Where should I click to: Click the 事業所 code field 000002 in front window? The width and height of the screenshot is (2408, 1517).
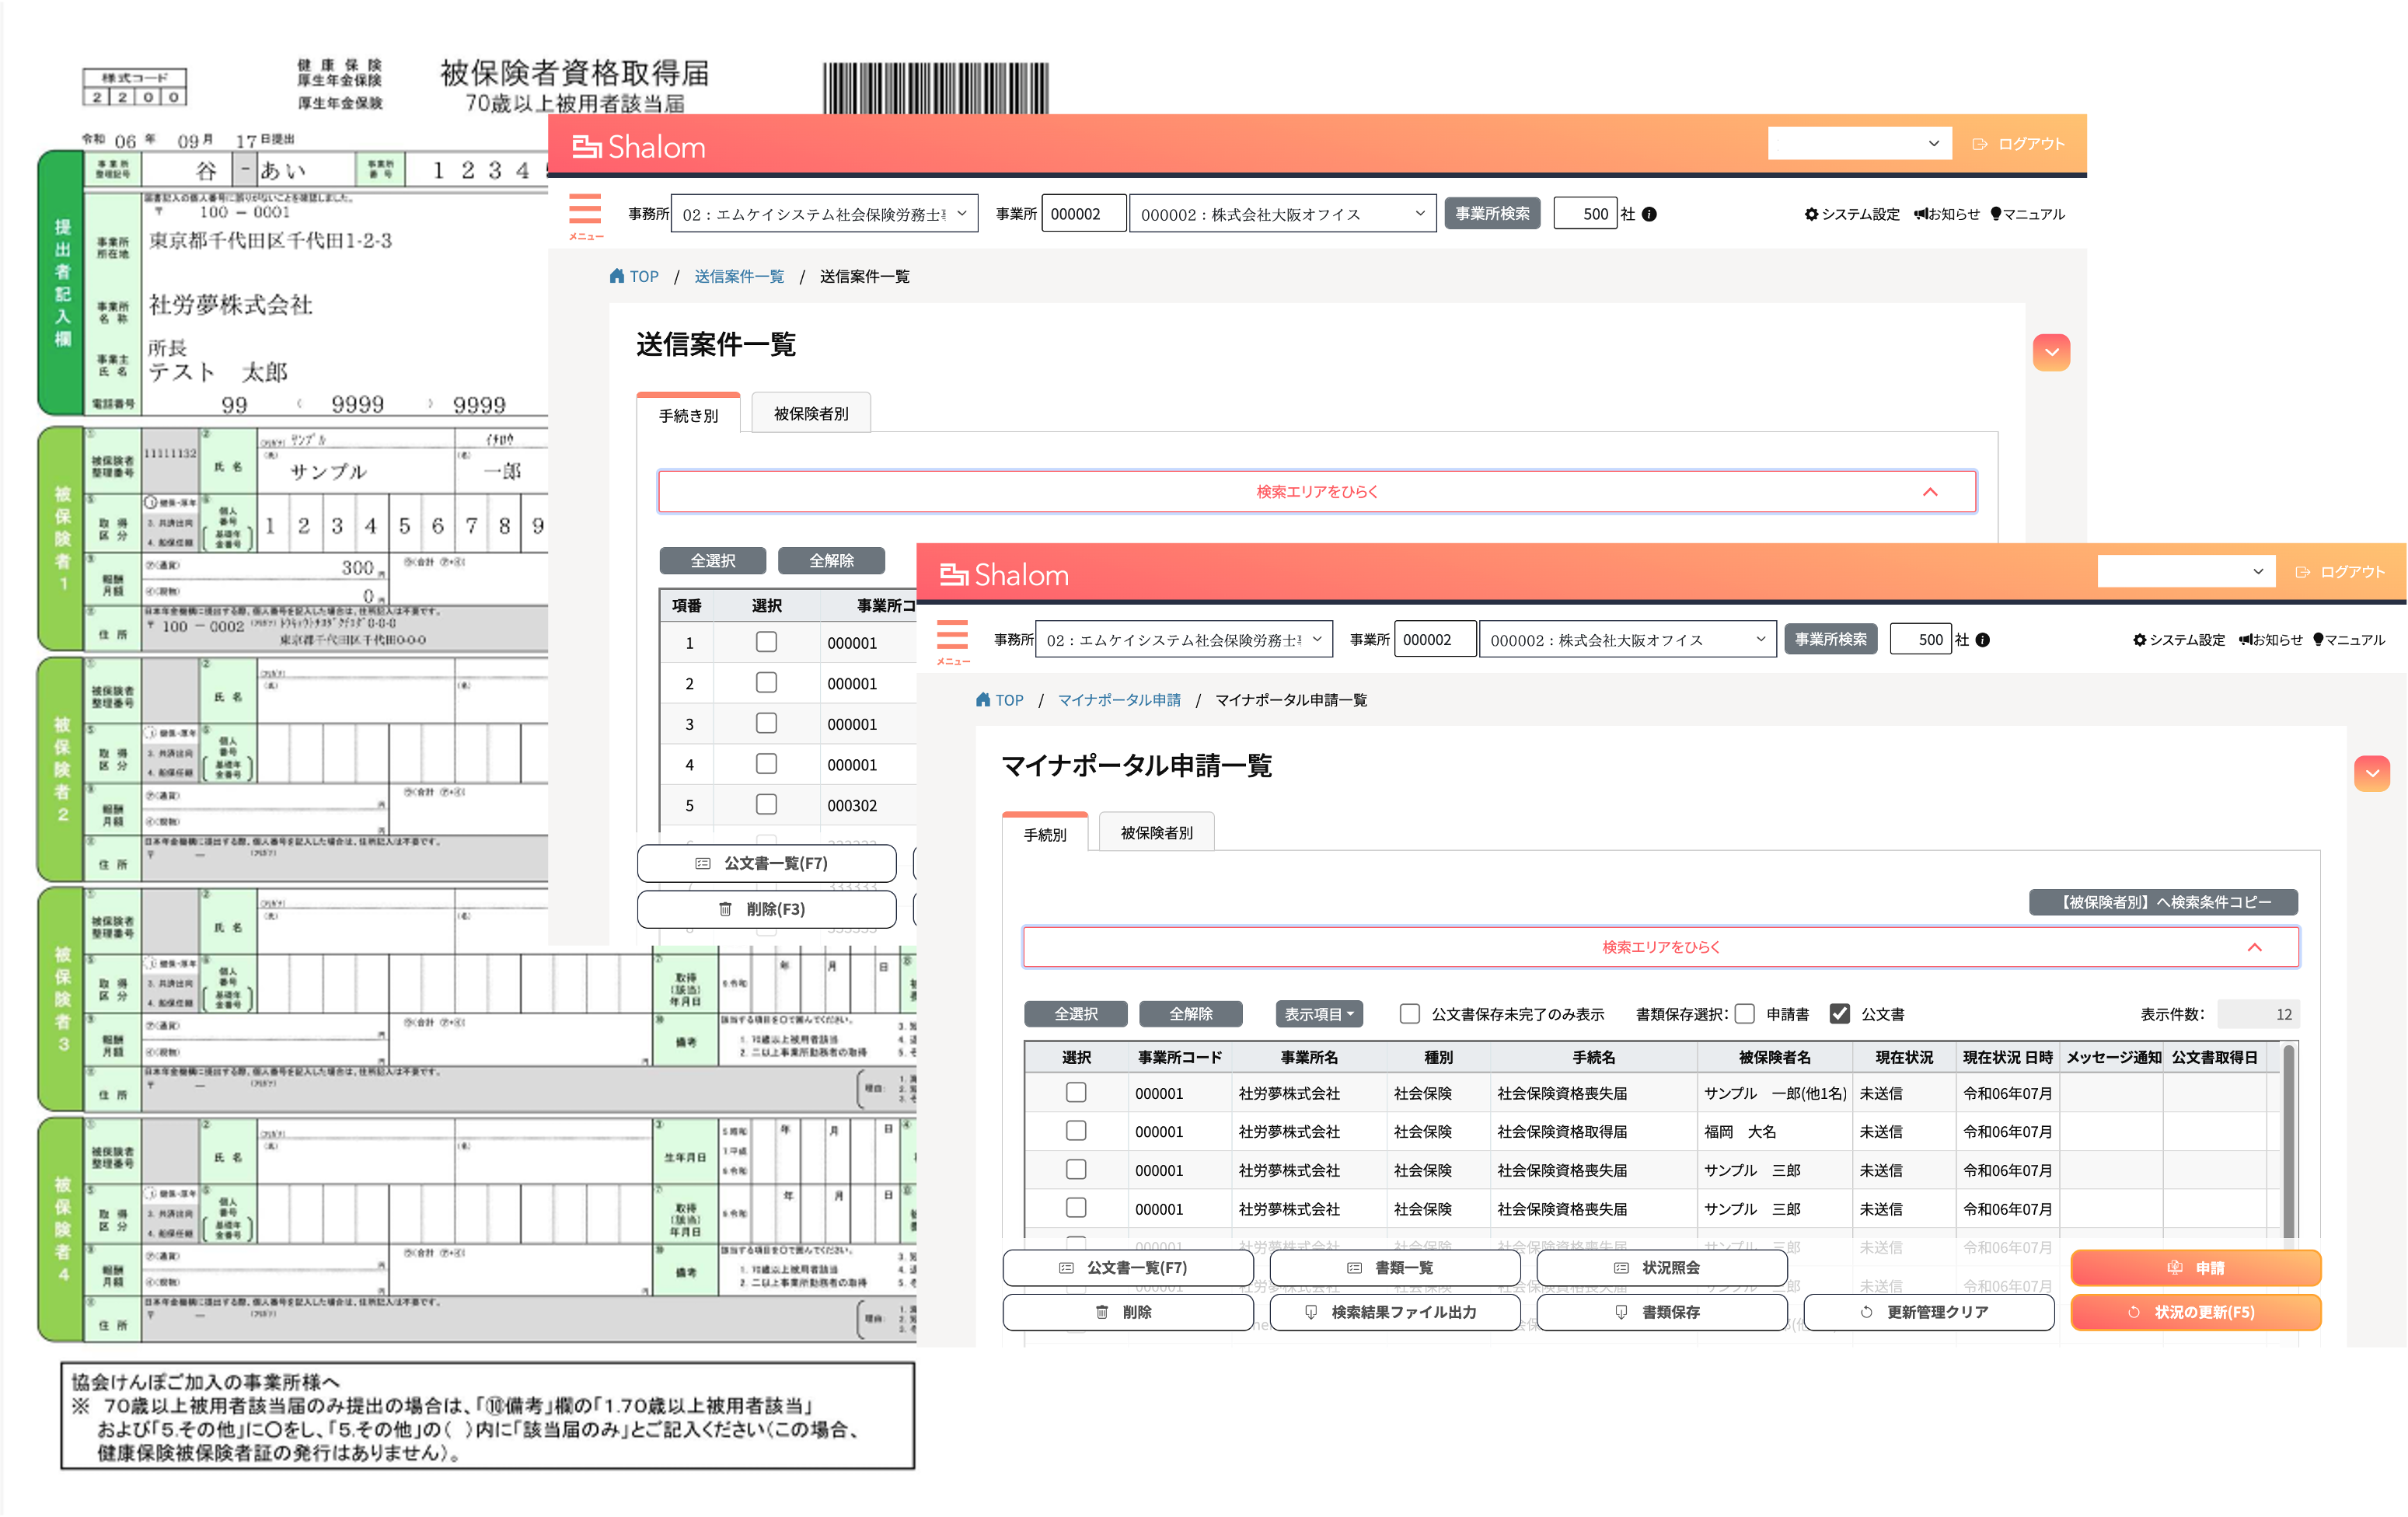coord(1434,640)
